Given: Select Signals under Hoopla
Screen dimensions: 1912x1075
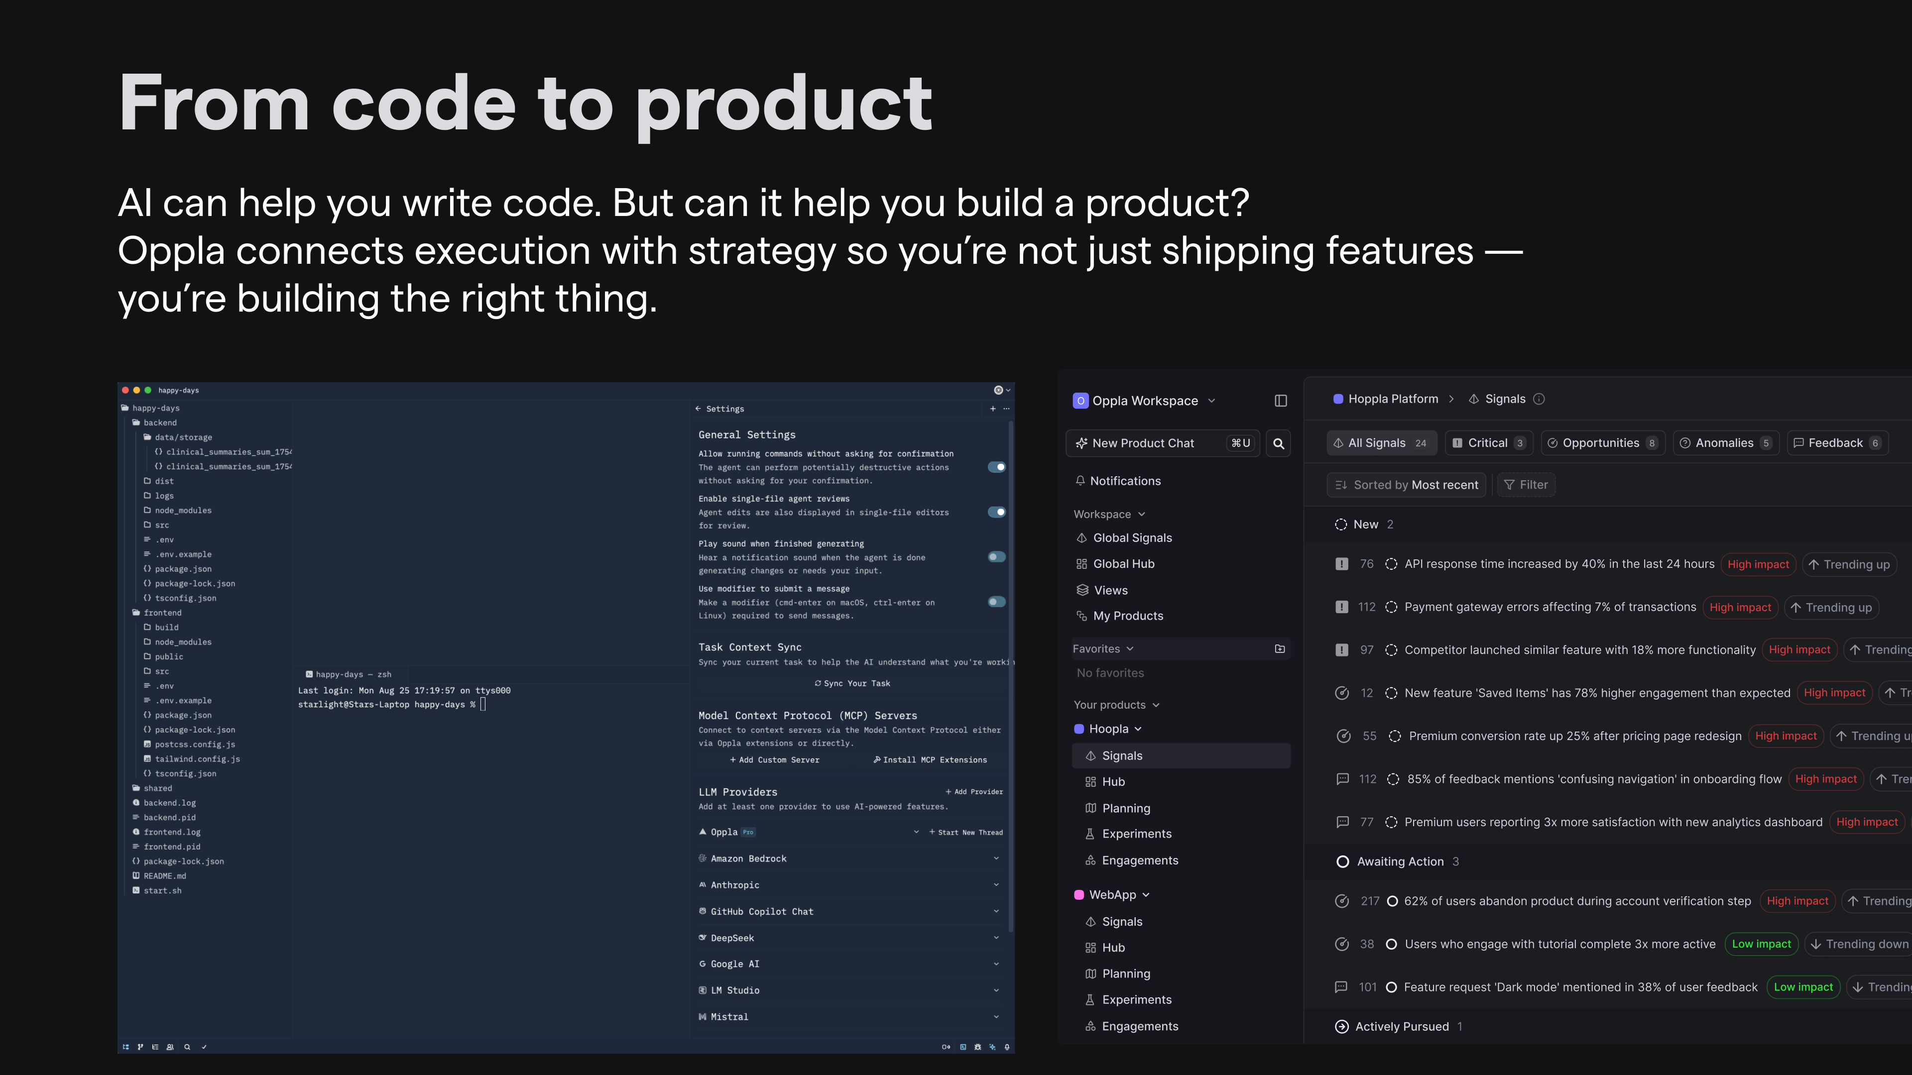Looking at the screenshot, I should point(1181,756).
